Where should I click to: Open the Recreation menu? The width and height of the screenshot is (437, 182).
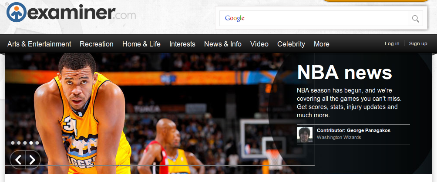tap(97, 44)
